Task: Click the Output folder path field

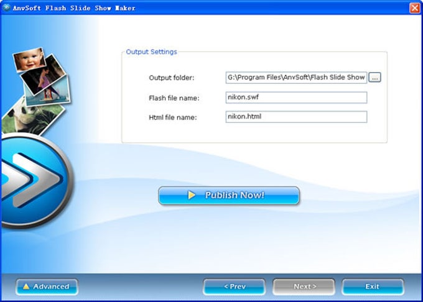Action: (x=296, y=78)
